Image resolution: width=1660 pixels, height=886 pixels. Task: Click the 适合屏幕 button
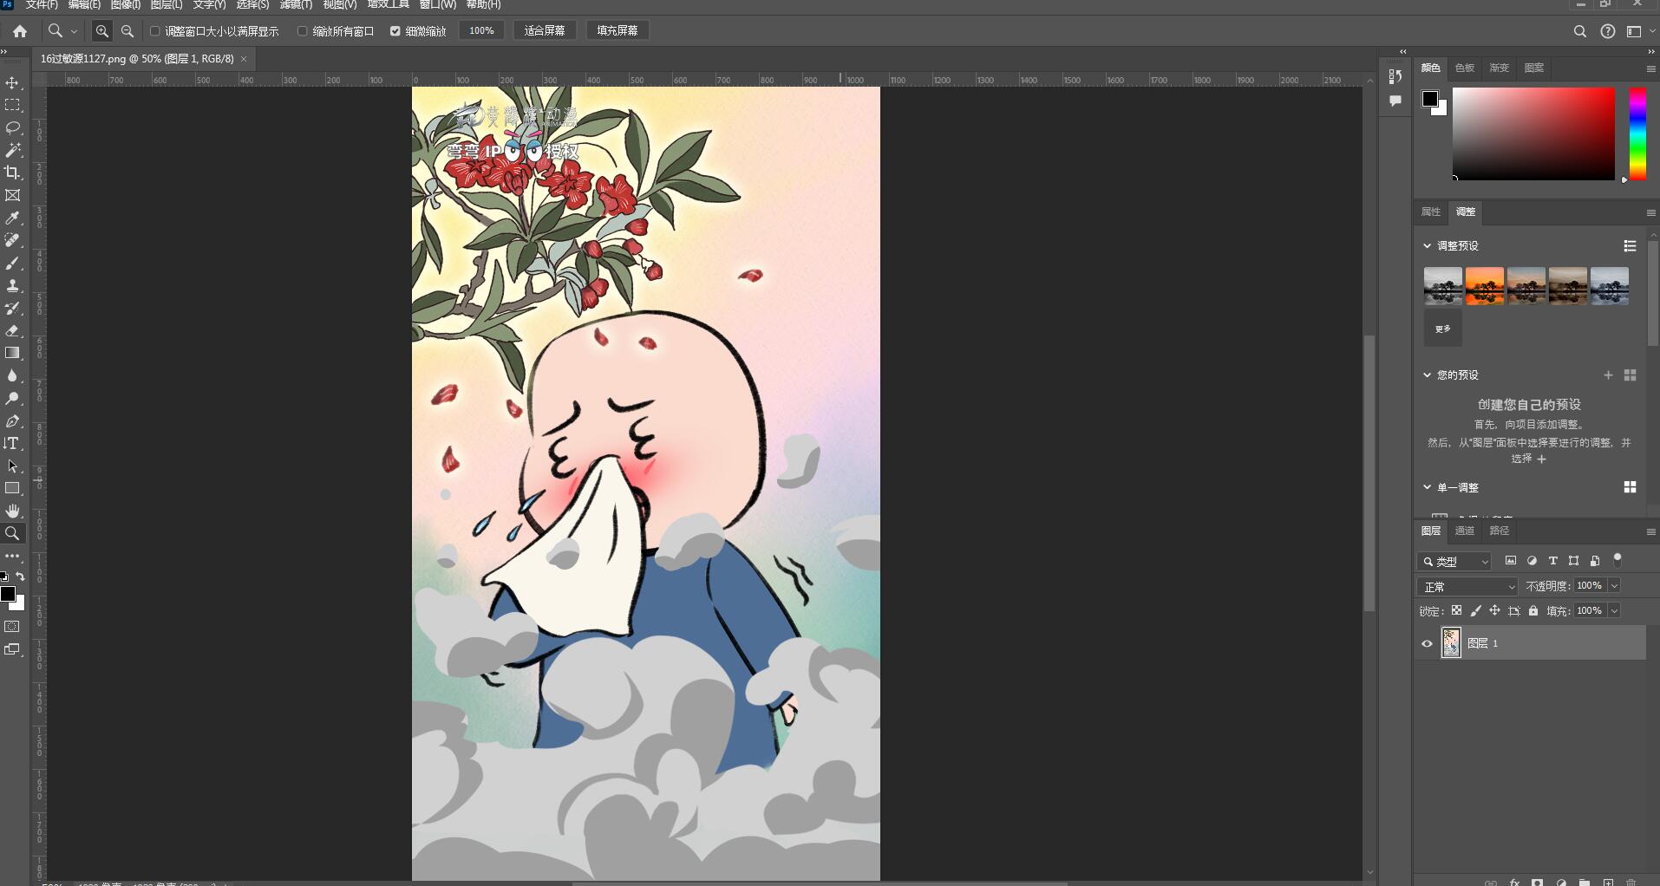pos(545,31)
